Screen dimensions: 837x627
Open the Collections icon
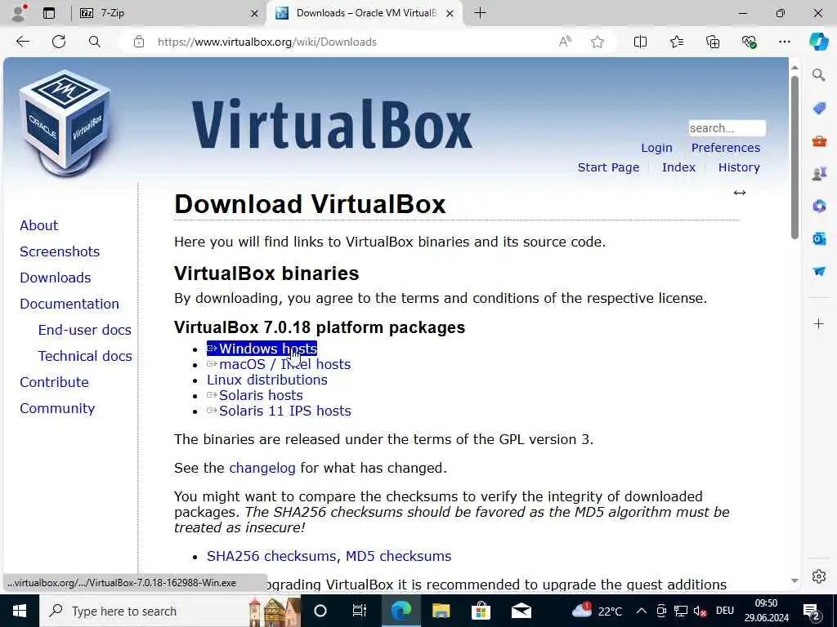pyautogui.click(x=713, y=42)
